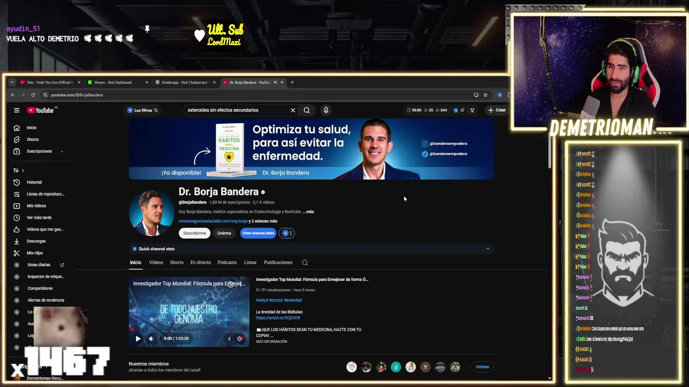Go to YouTube home via the logo

(40, 110)
